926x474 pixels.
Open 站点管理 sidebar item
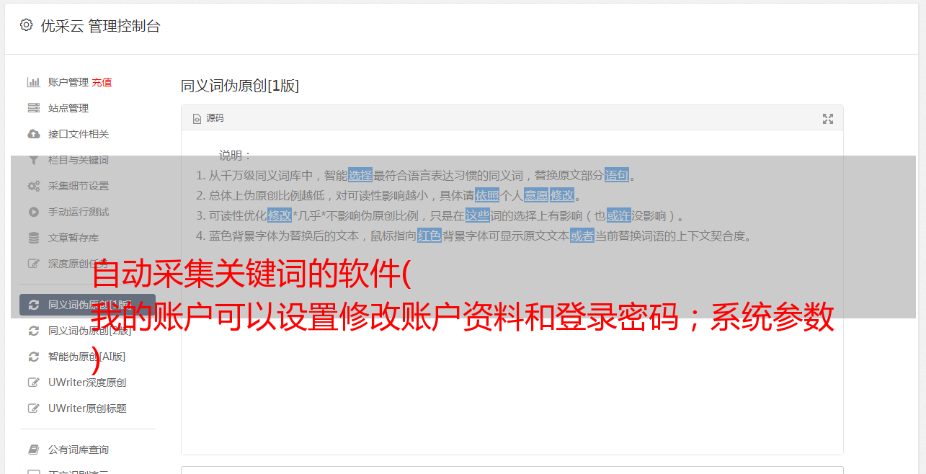tap(68, 108)
